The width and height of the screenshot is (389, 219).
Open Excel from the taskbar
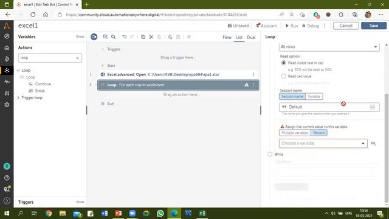202,214
